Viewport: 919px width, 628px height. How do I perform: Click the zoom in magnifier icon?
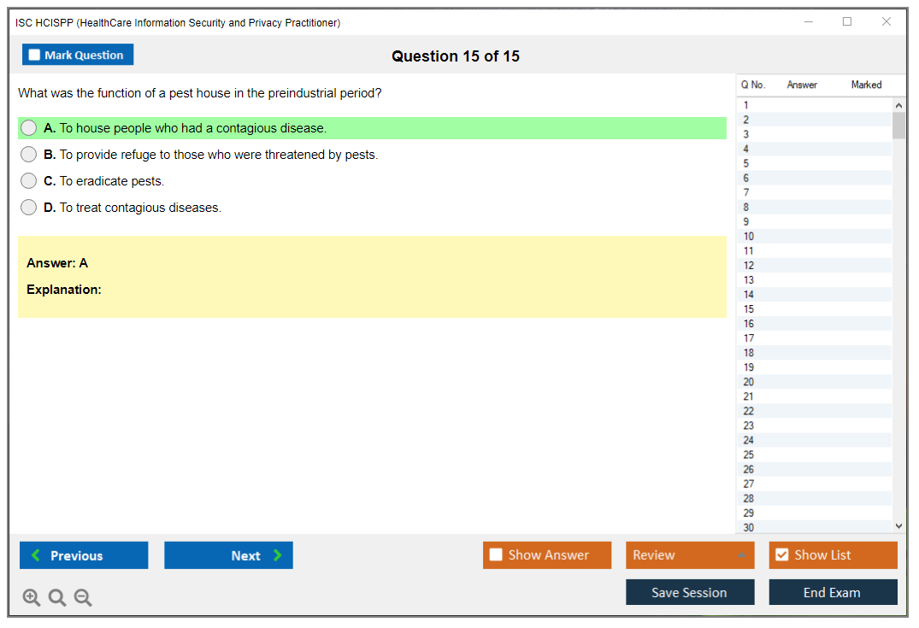pyautogui.click(x=32, y=598)
